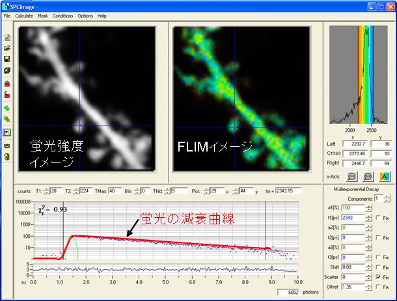The image size is (397, 301).
Task: Click the x-Axis zoom in magnifier button
Action: tap(352, 176)
